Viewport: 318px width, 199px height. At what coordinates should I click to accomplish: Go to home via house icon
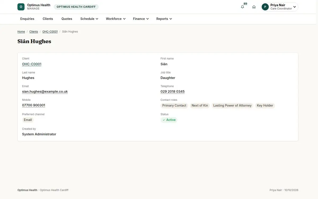coord(254,7)
